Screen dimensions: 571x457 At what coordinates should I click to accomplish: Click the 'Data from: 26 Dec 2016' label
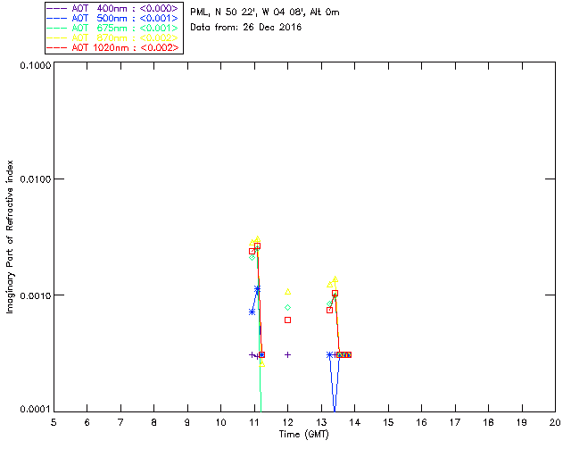(x=246, y=28)
